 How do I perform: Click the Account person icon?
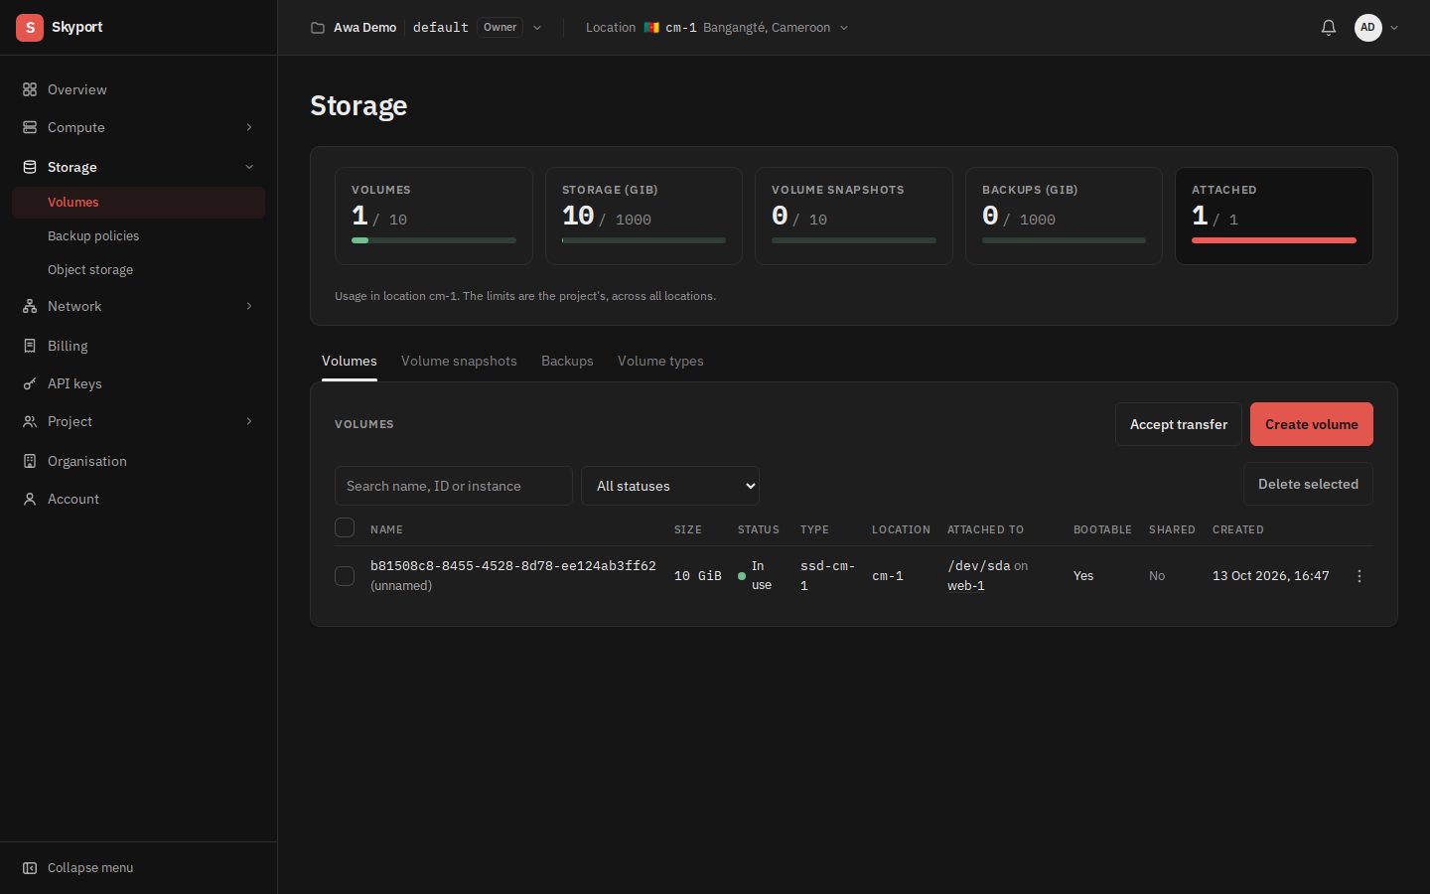(x=30, y=499)
